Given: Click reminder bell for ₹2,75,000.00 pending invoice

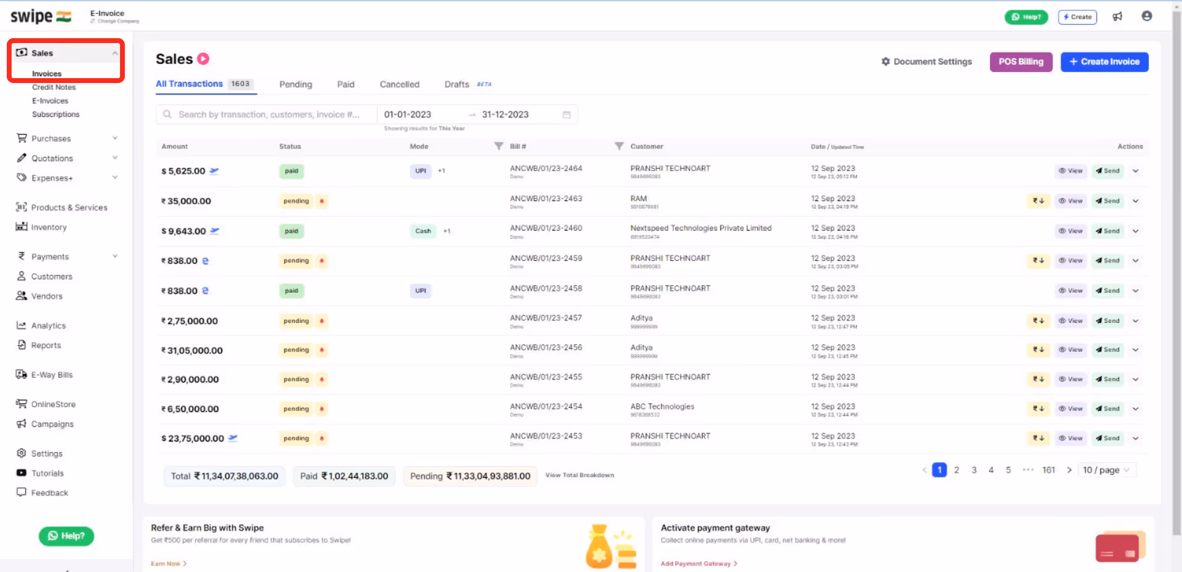Looking at the screenshot, I should (x=321, y=321).
